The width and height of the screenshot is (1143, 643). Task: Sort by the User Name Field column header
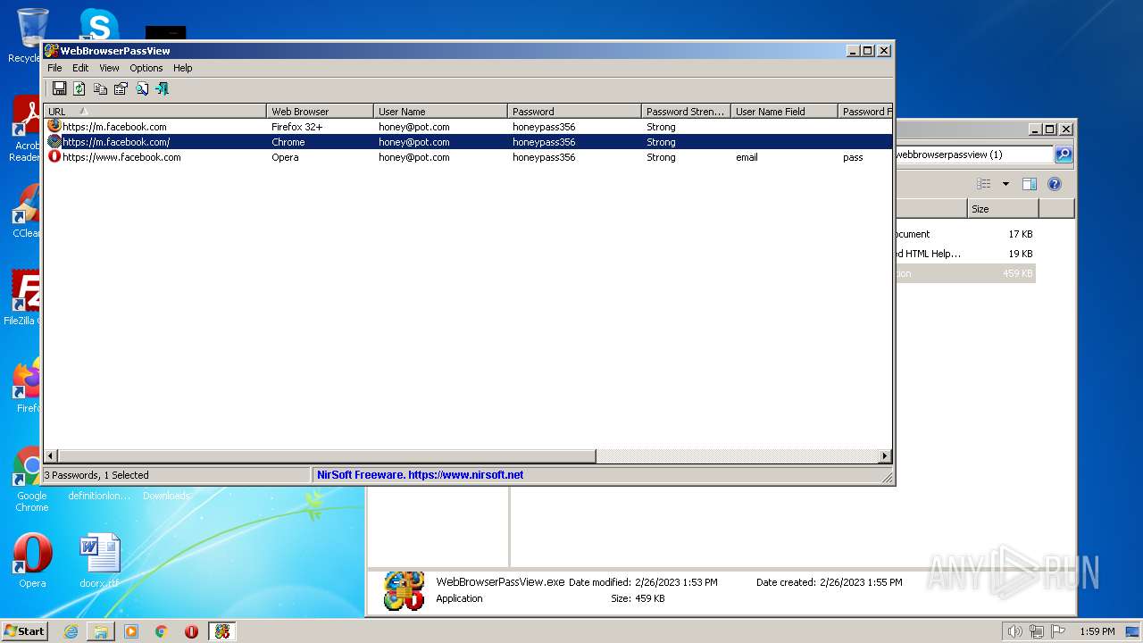point(784,111)
